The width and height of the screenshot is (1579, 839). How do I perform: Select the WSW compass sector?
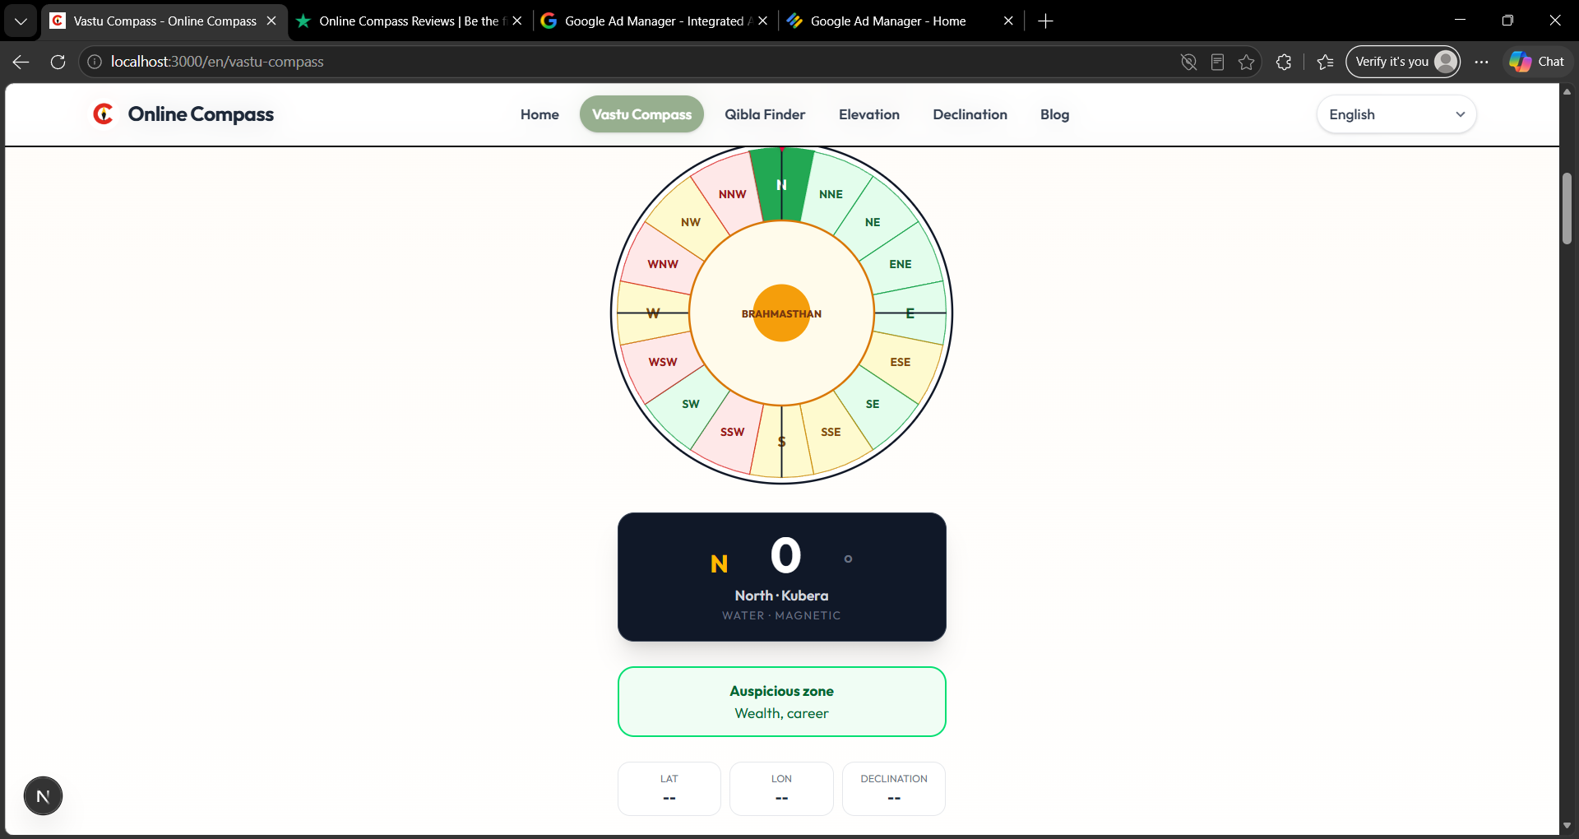tap(663, 362)
